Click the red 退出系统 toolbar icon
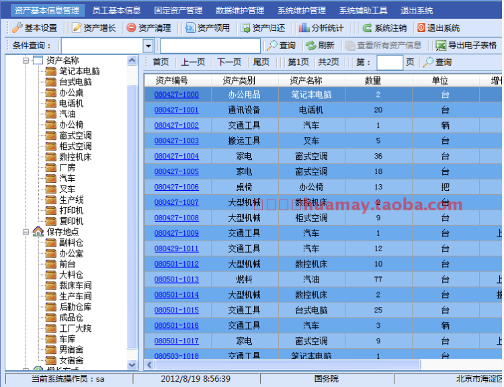504x387 pixels. (421, 28)
